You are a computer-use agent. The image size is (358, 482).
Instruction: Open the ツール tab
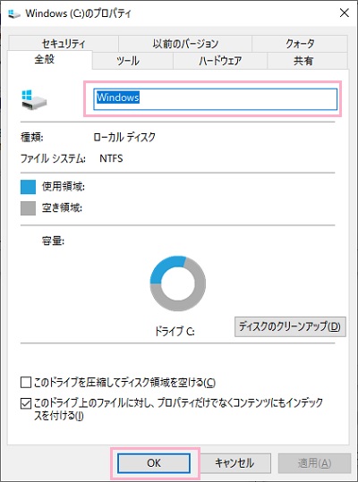click(132, 61)
